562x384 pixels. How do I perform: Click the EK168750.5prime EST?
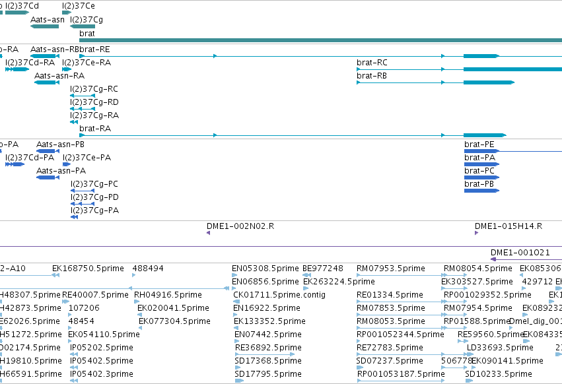(x=88, y=269)
